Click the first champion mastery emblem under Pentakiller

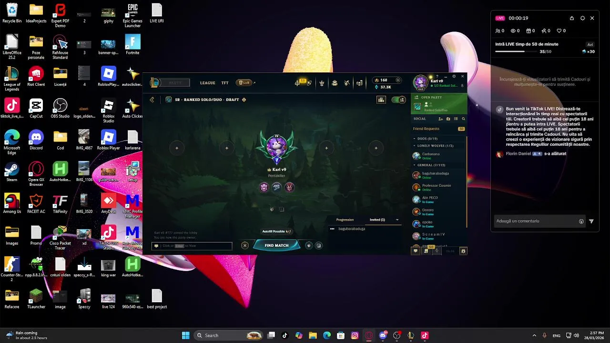click(264, 187)
